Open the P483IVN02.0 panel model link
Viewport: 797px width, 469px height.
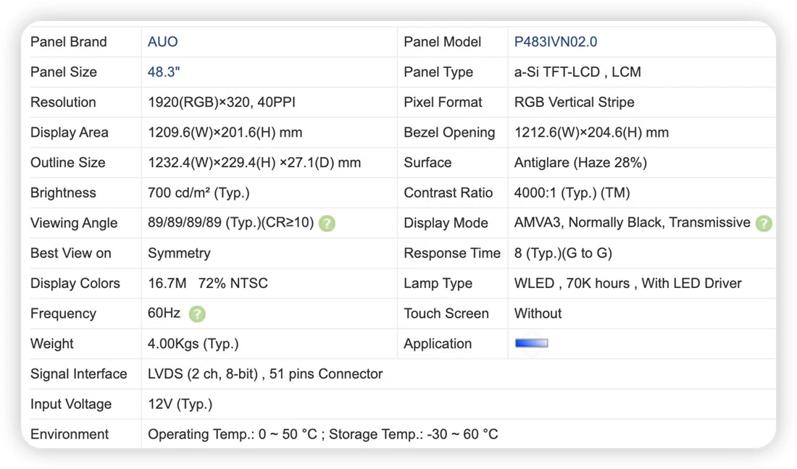(x=556, y=42)
